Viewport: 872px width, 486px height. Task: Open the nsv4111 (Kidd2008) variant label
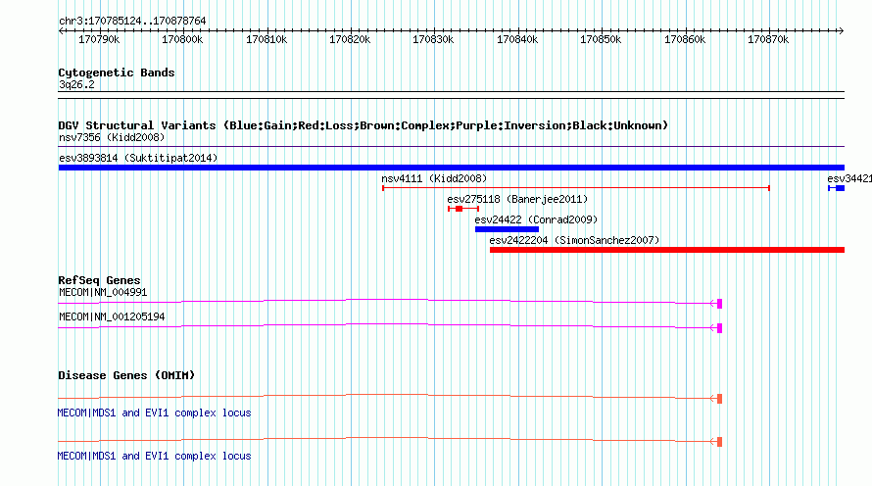click(x=434, y=178)
